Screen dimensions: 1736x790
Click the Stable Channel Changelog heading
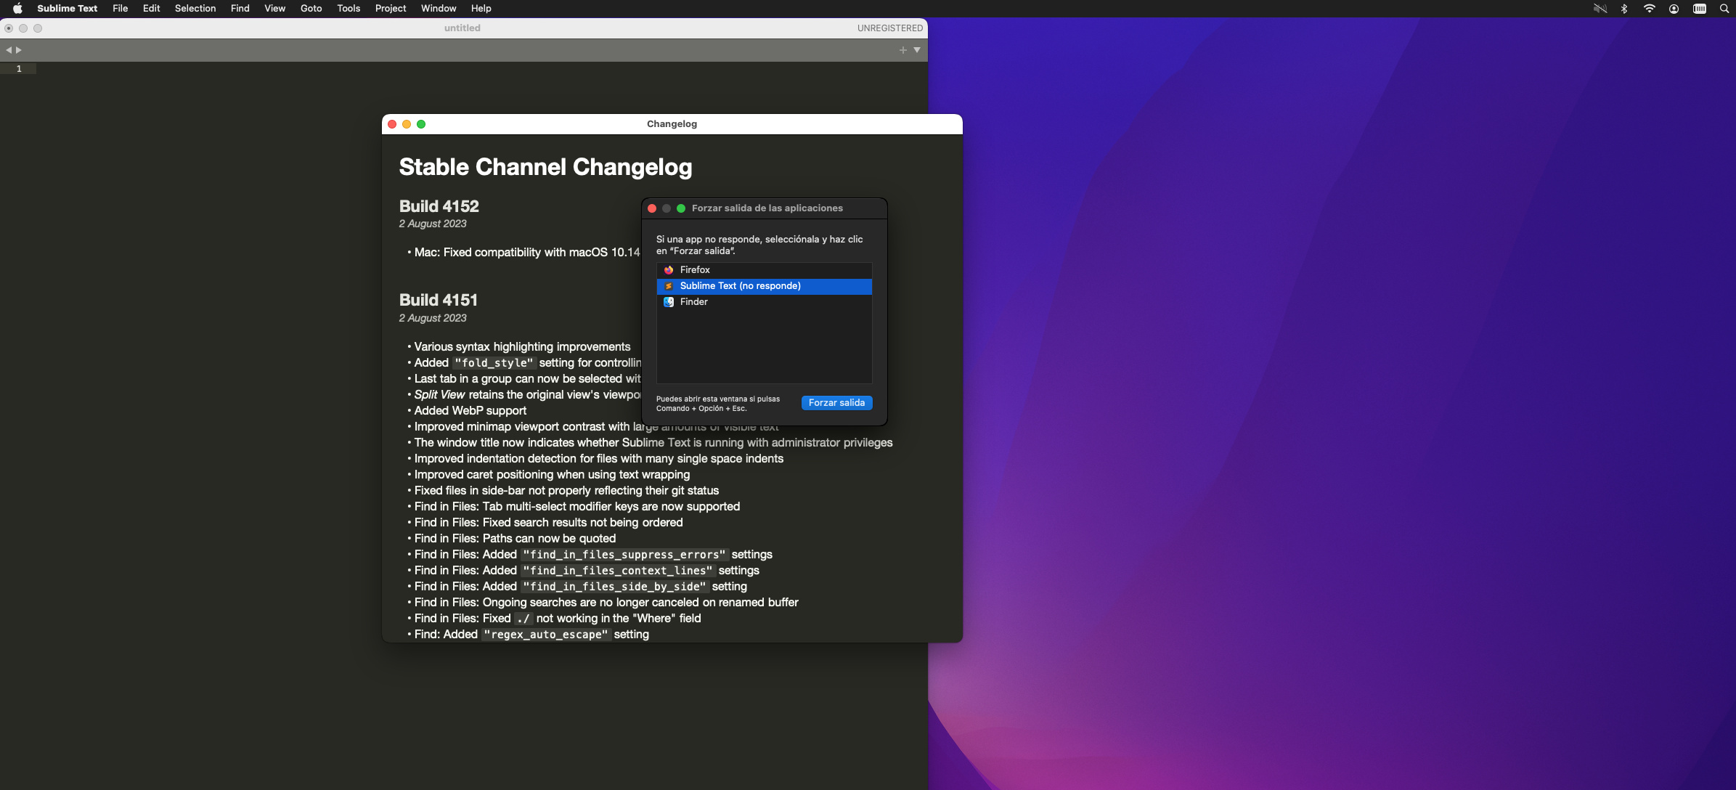tap(545, 167)
